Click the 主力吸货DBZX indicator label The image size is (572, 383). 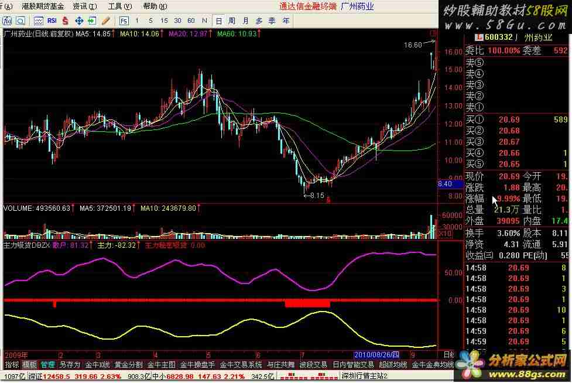[x=26, y=245]
